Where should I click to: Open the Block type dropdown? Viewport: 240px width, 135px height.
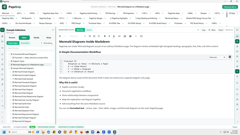[x=78, y=36]
